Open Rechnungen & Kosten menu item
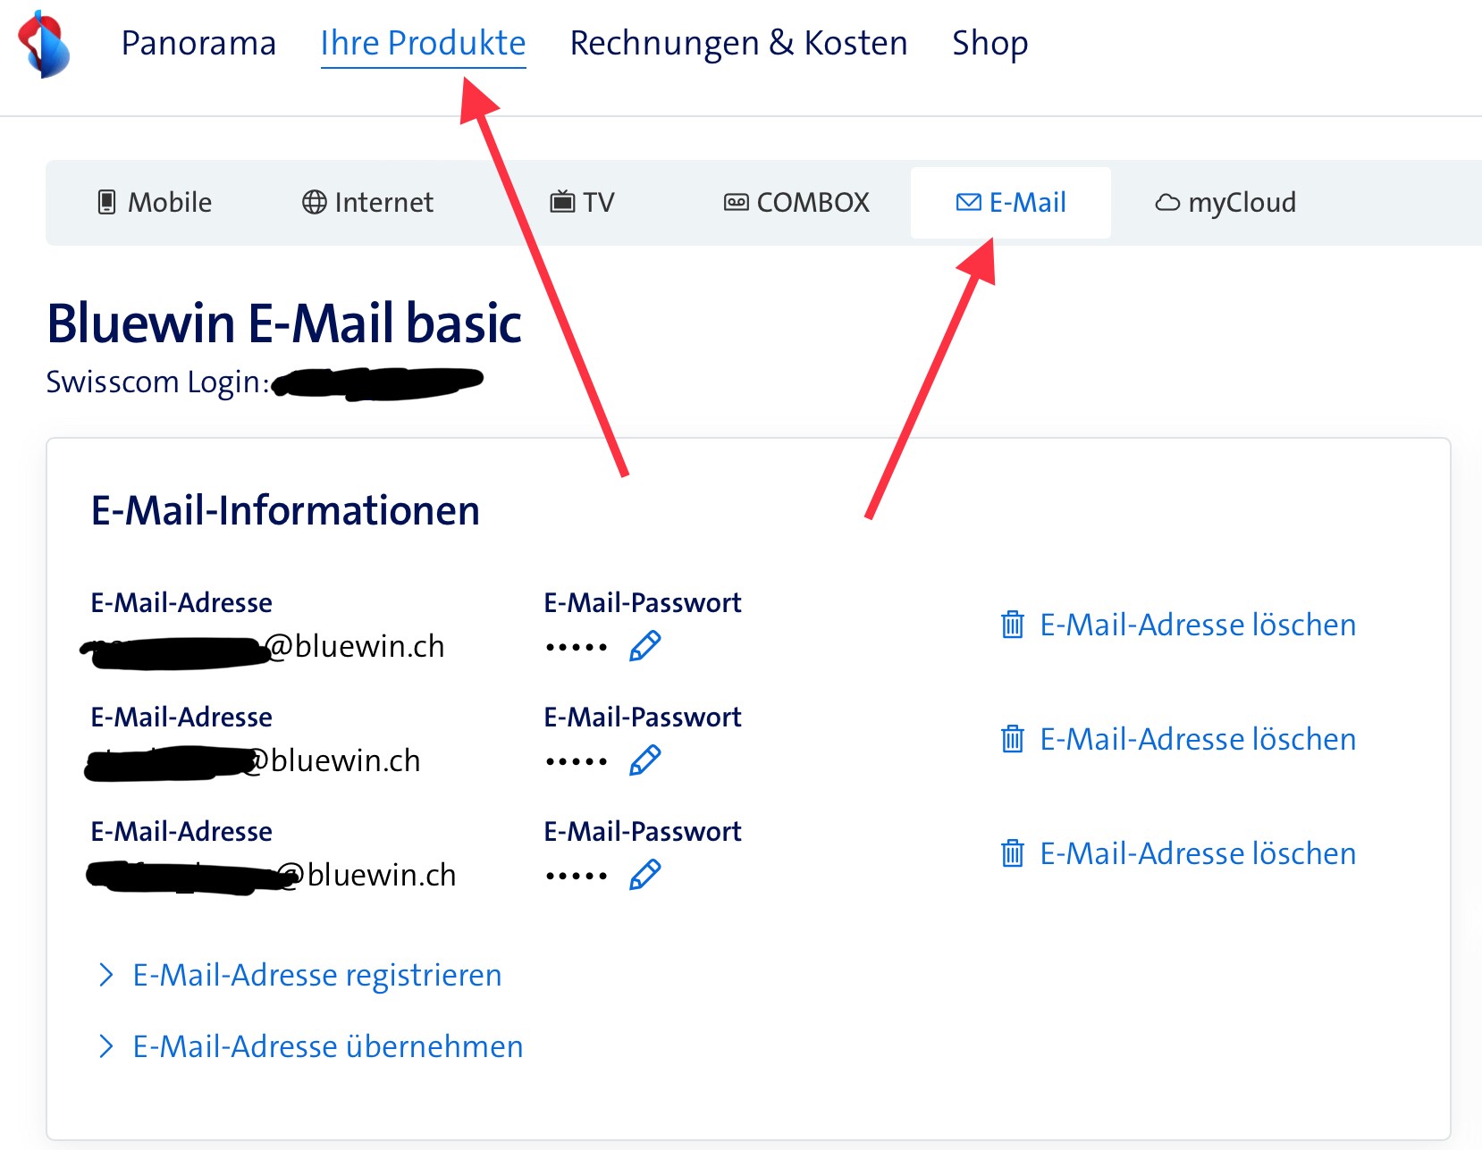The height and width of the screenshot is (1150, 1482). pyautogui.click(x=738, y=43)
